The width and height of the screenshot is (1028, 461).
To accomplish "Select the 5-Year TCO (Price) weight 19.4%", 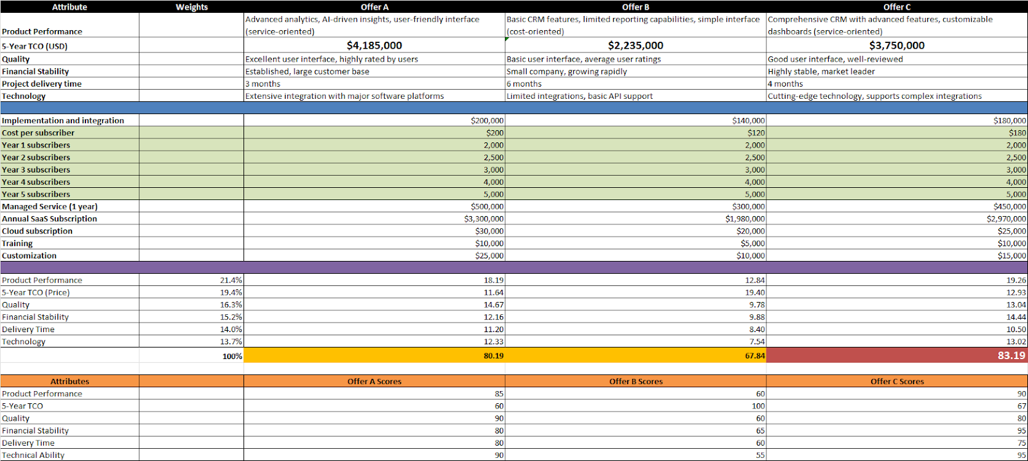I will [x=191, y=292].
